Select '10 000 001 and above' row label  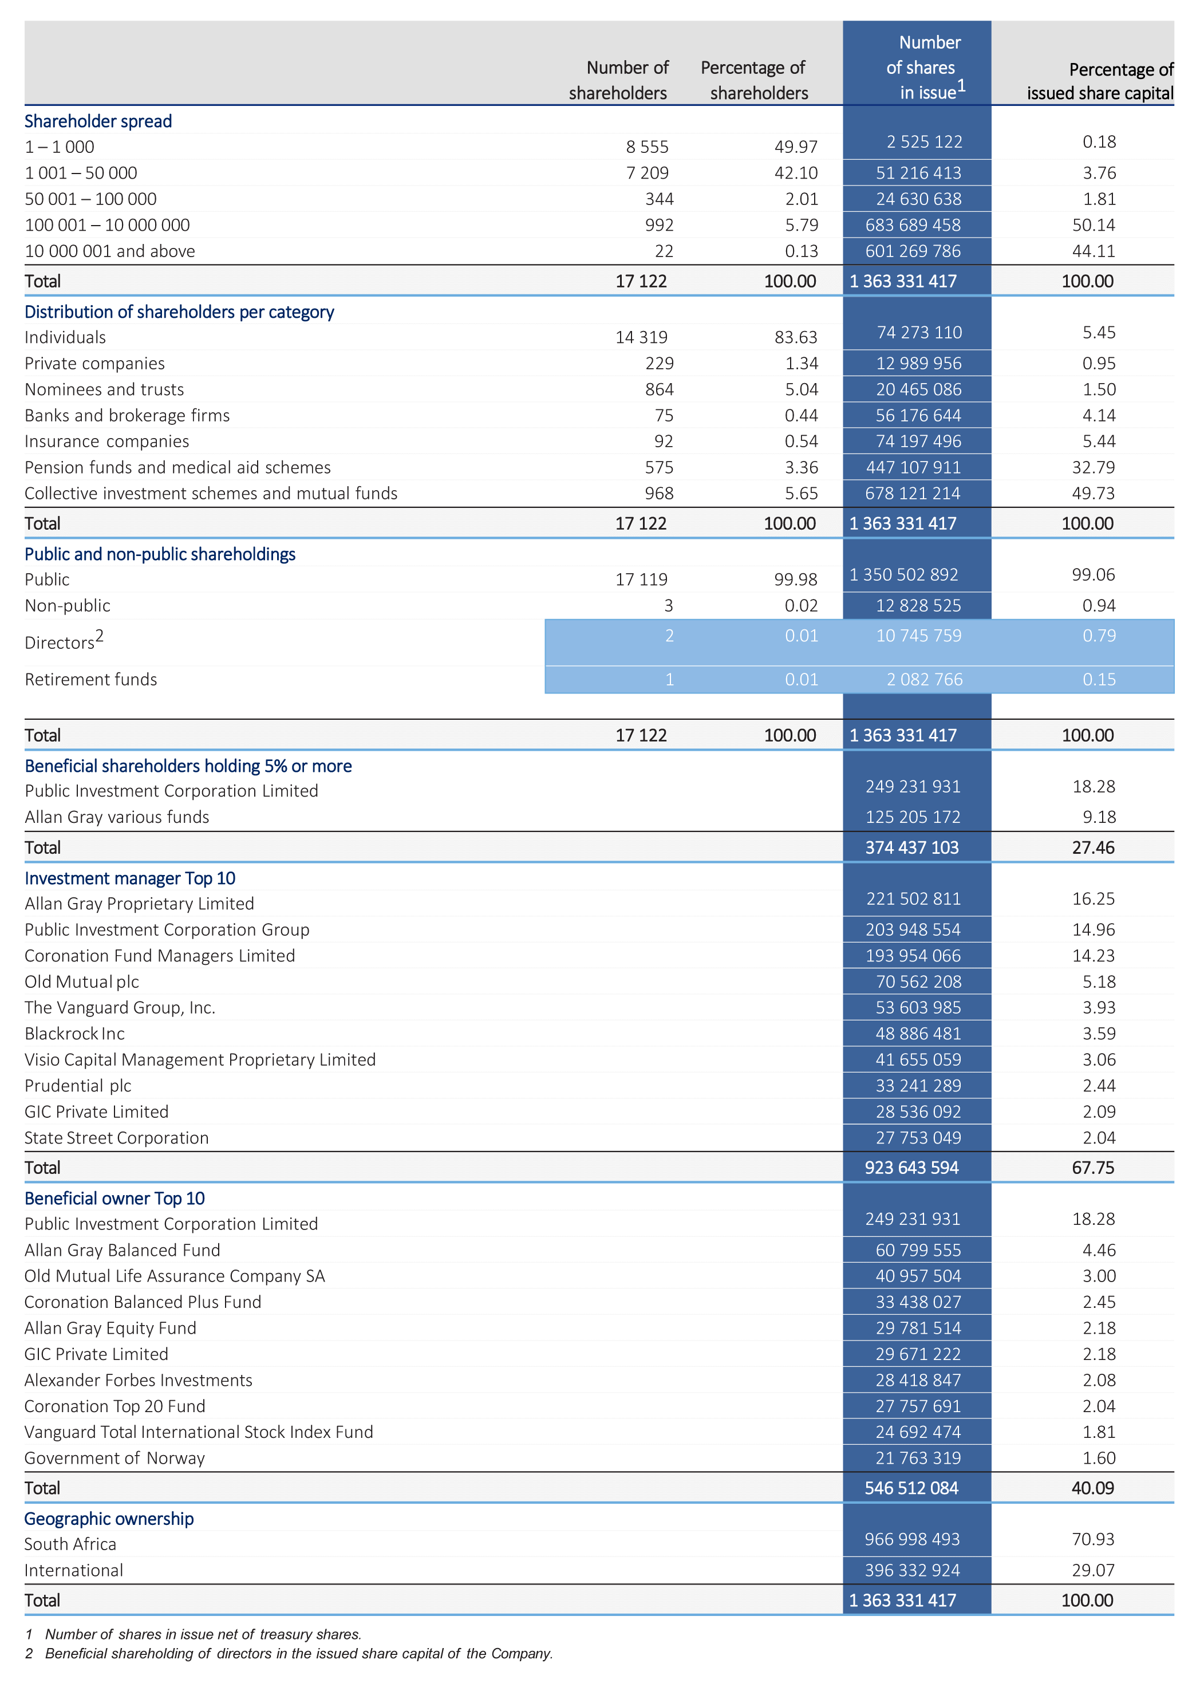(109, 251)
